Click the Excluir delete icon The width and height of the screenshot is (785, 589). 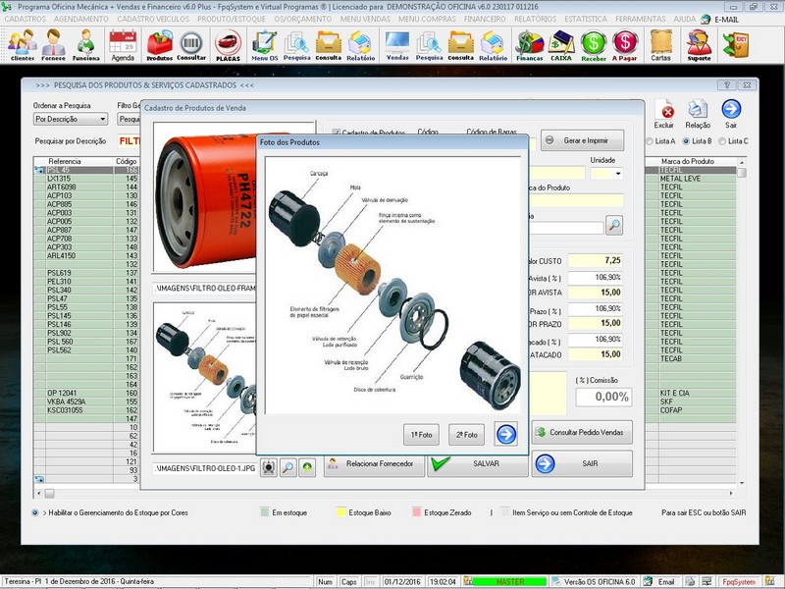tap(664, 114)
